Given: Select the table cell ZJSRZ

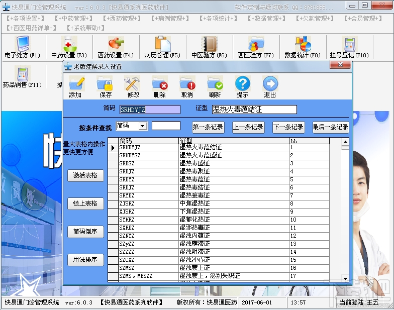Looking at the screenshot, I should pyautogui.click(x=148, y=204).
